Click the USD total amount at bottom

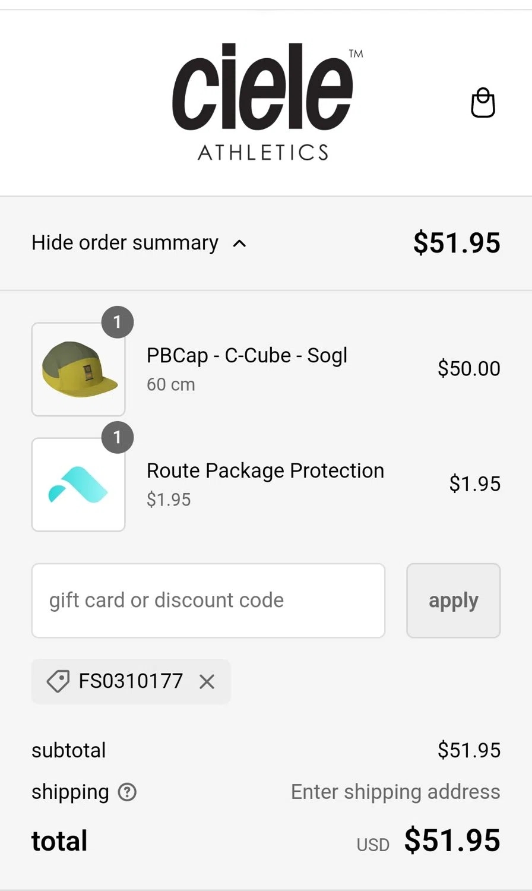pos(452,841)
